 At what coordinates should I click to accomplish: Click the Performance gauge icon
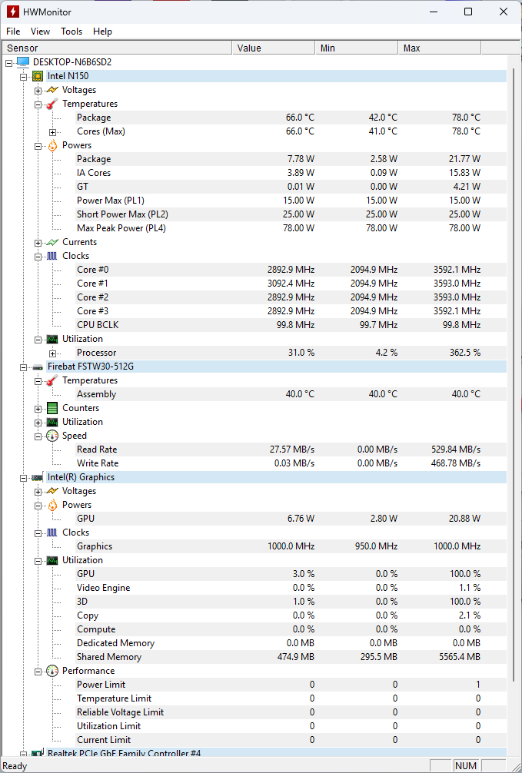[x=52, y=671]
